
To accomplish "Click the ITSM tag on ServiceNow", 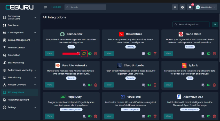I will coord(71,47).
